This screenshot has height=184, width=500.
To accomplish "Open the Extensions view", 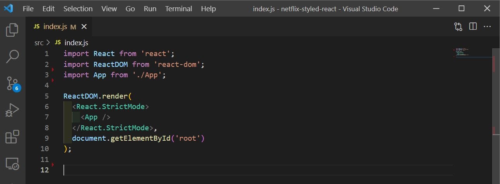I will [12, 137].
